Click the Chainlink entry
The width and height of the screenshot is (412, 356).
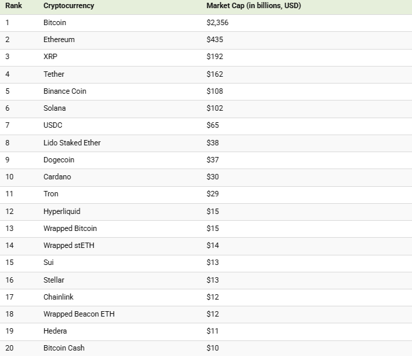[58, 297]
